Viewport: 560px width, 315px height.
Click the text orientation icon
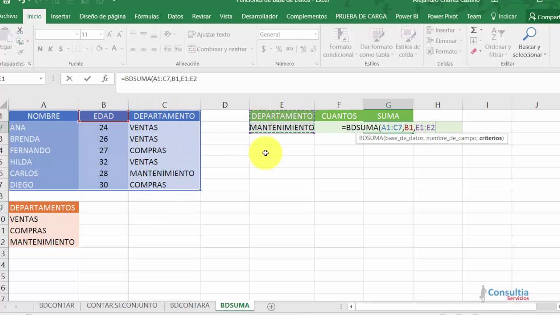click(x=168, y=34)
